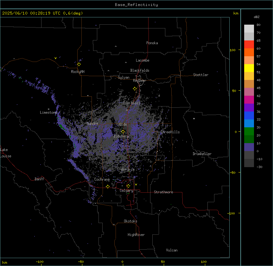Click the RedDeer city label

click(x=139, y=81)
